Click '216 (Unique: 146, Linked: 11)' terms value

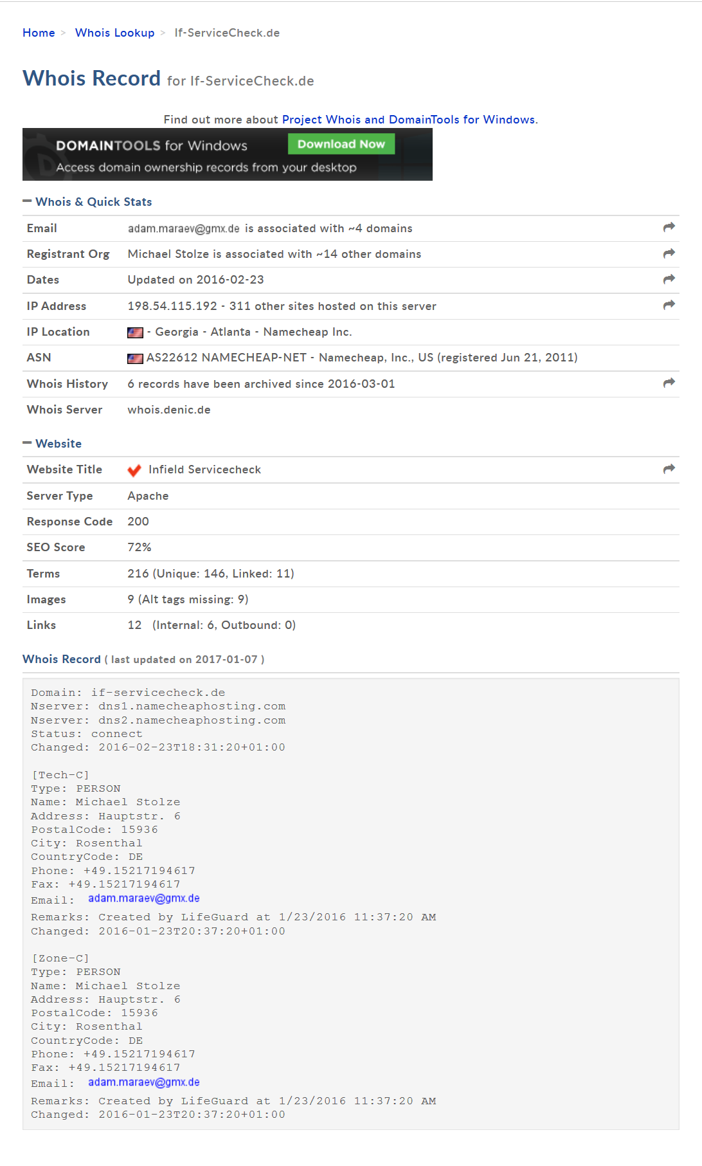[x=211, y=574]
